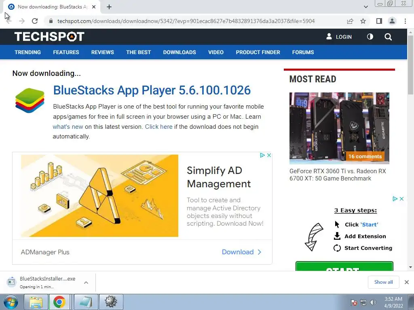Reload the page with the refresh icon
Viewport: 414px width, 310px height.
[x=35, y=21]
